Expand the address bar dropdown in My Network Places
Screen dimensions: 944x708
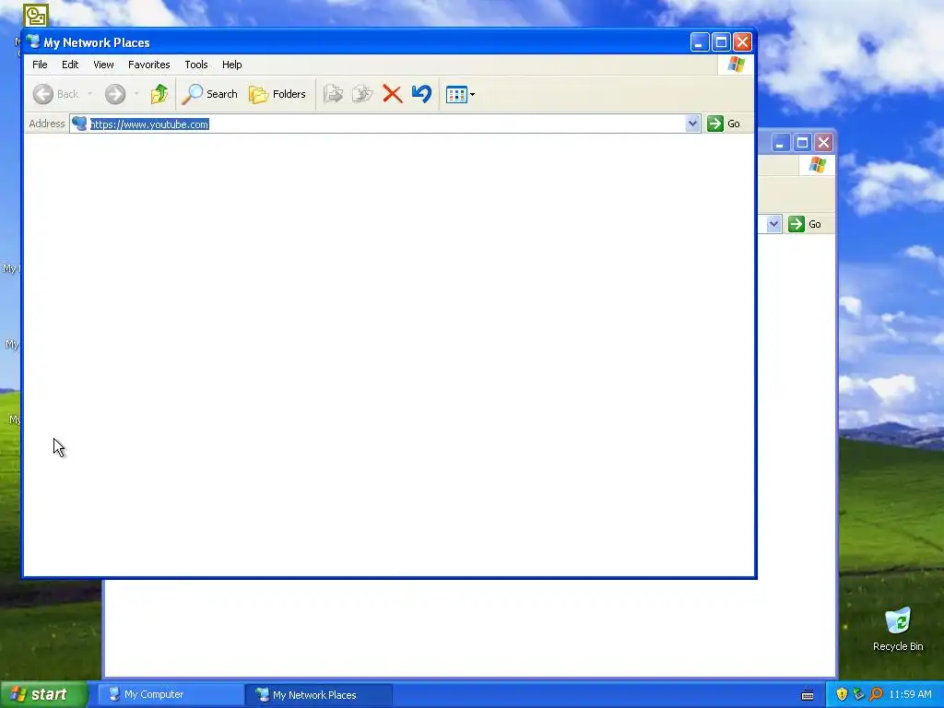[692, 124]
